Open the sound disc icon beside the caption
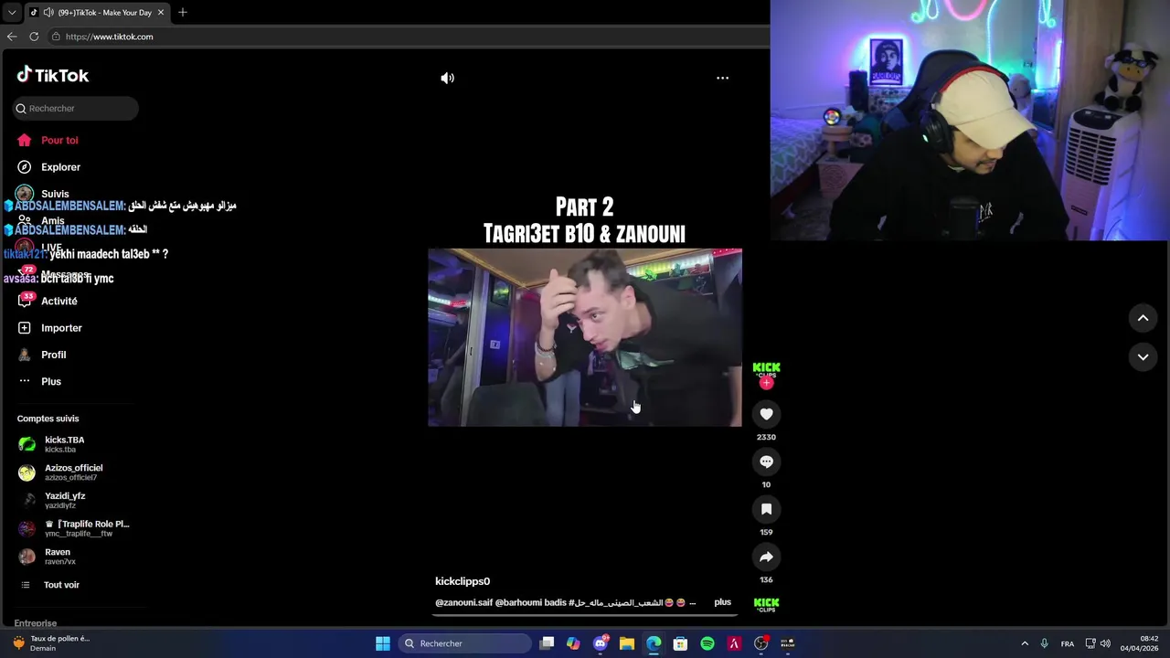 tap(766, 603)
